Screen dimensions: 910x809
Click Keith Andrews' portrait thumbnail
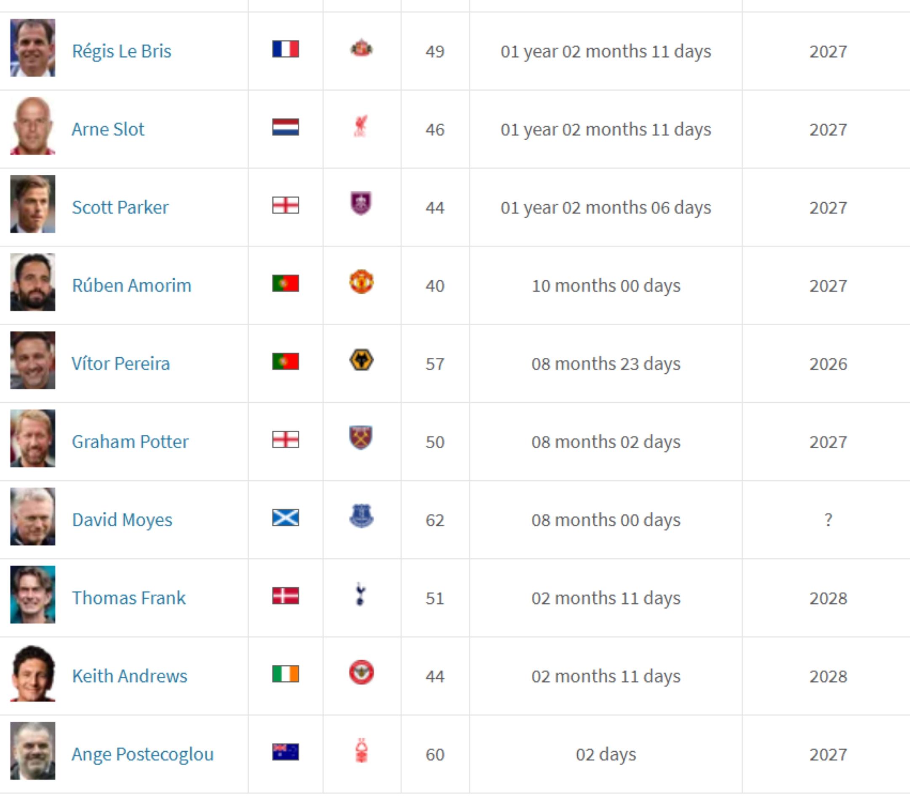point(33,672)
